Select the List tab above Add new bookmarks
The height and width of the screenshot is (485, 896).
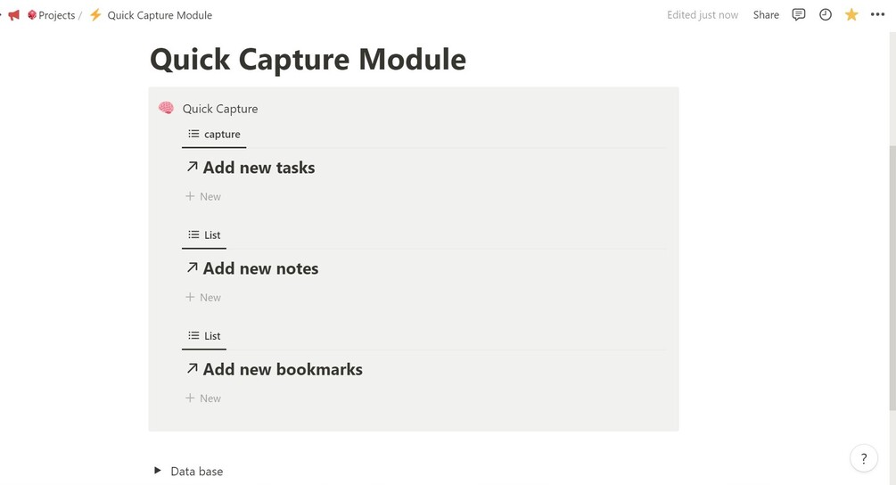(x=204, y=336)
